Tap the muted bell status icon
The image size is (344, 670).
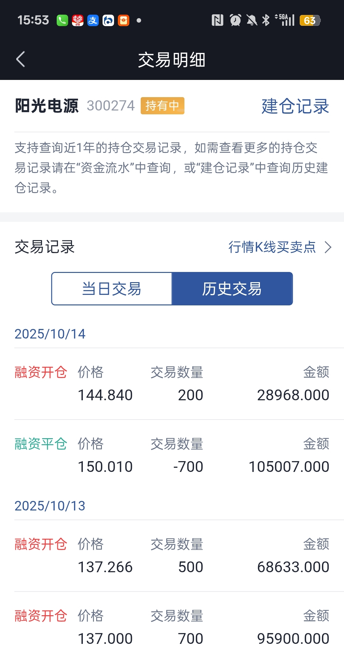(x=252, y=21)
